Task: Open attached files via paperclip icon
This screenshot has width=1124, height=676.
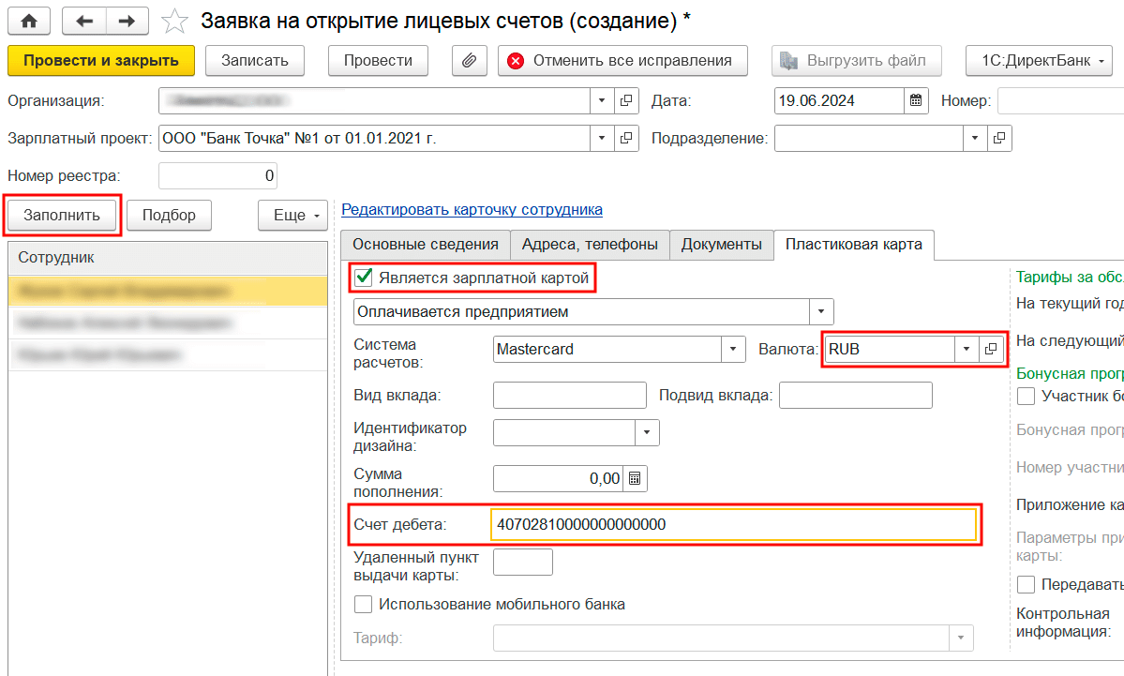Action: [x=469, y=61]
